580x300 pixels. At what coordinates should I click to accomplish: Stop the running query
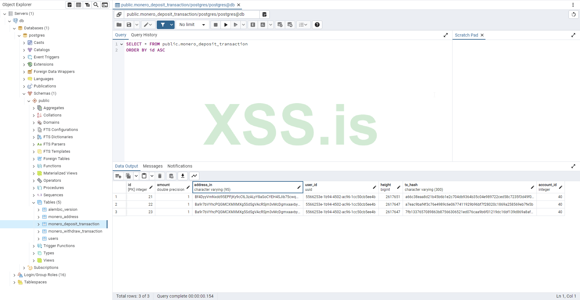pyautogui.click(x=216, y=25)
